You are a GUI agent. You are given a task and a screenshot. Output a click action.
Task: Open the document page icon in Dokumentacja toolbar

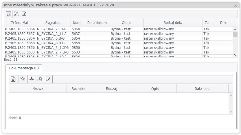coord(13,79)
